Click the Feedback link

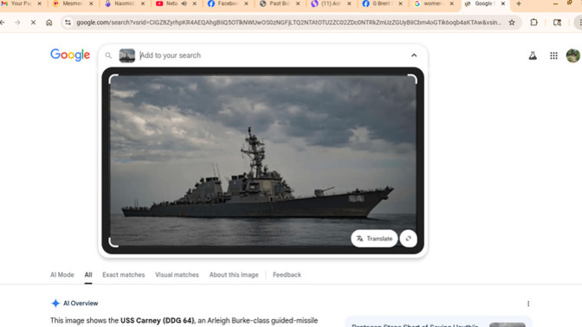287,275
